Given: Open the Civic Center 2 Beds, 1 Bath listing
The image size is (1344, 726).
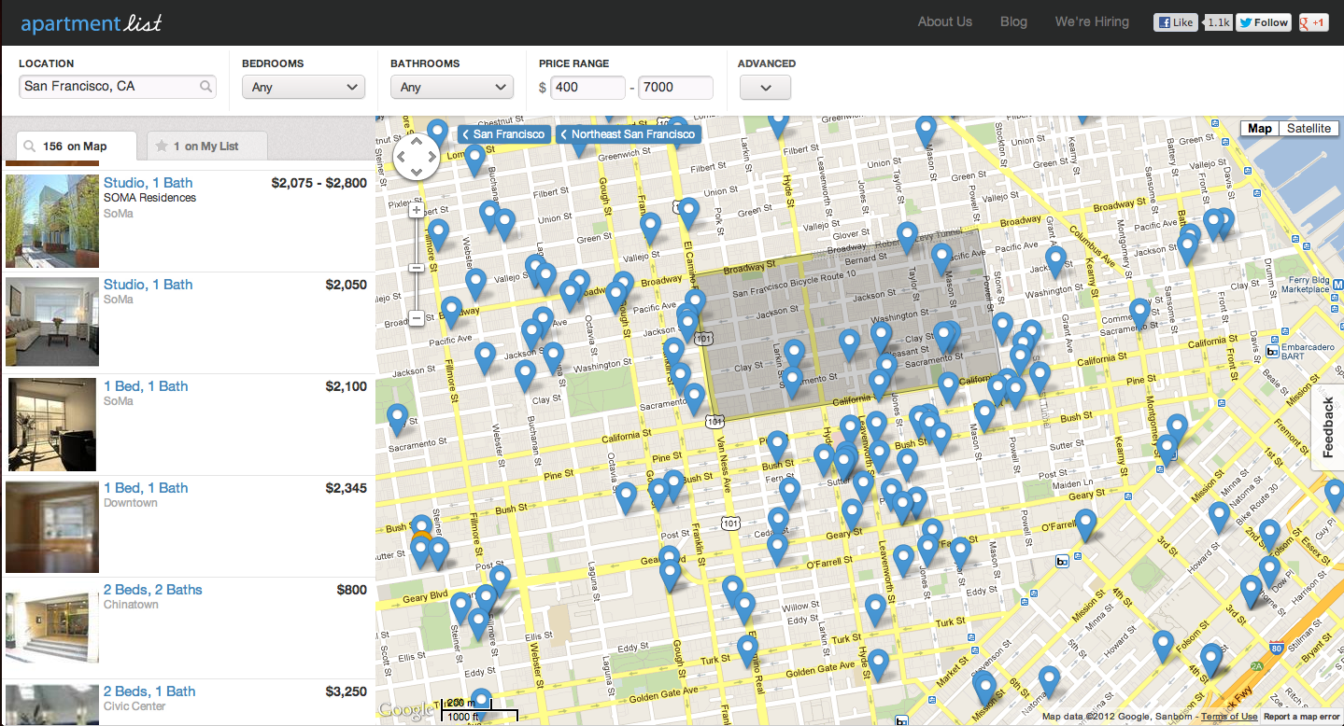Looking at the screenshot, I should (x=149, y=691).
